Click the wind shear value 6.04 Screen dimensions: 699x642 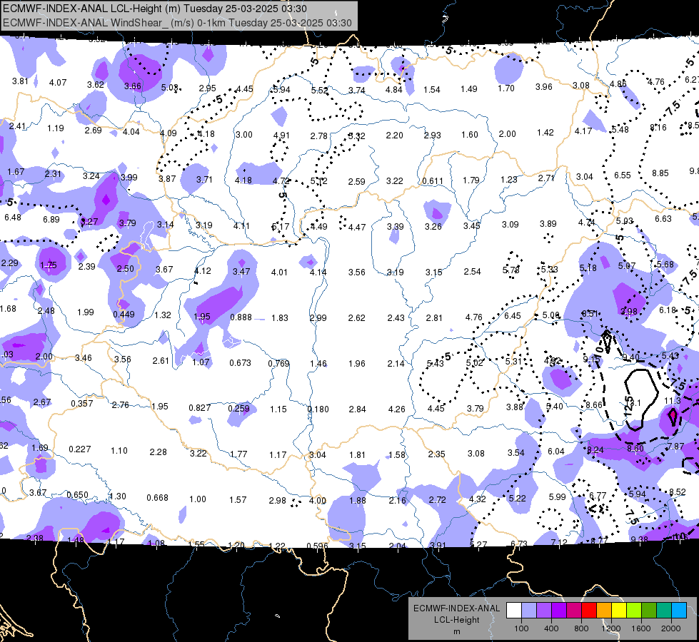pos(556,452)
